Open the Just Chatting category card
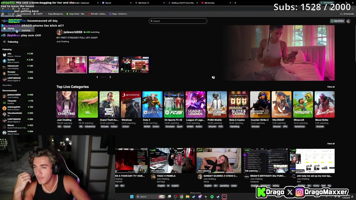This screenshot has width=356, height=200. point(66,104)
